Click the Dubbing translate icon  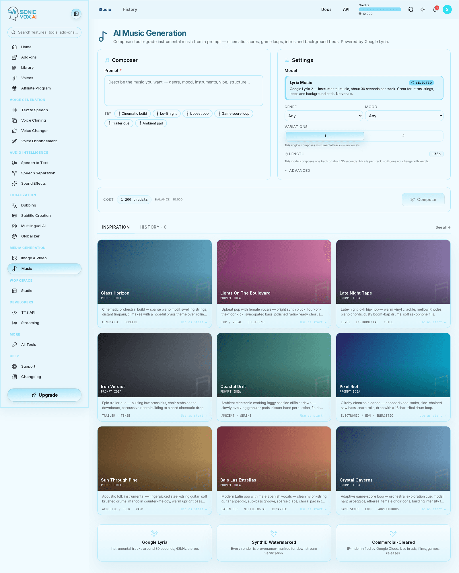click(14, 205)
